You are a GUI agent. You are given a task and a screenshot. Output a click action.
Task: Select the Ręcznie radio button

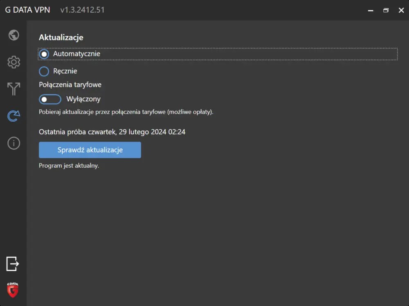coord(44,71)
